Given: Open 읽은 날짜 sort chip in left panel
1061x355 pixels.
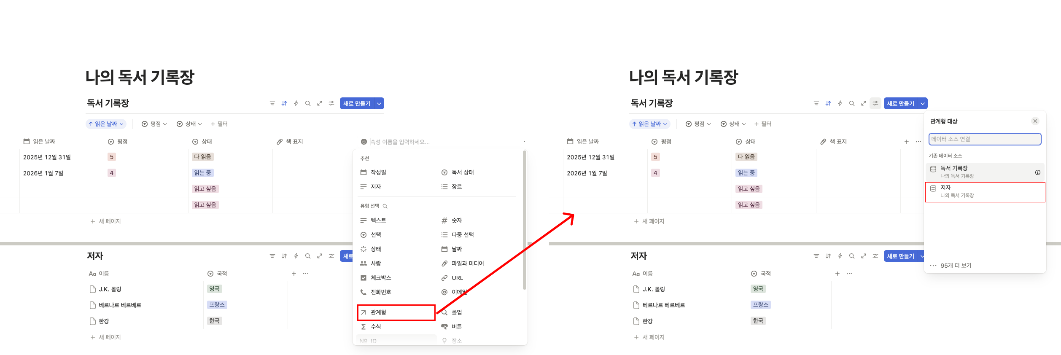Looking at the screenshot, I should (106, 124).
